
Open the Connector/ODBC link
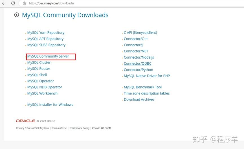pos(138,63)
